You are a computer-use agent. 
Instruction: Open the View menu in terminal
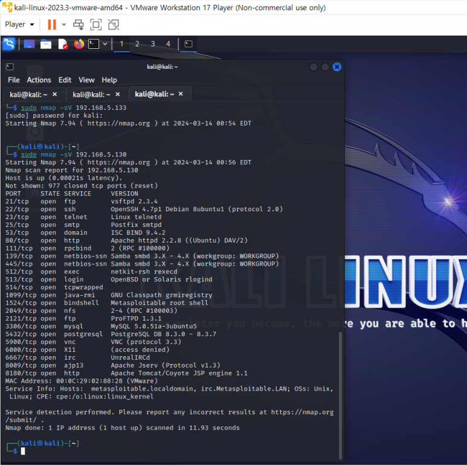click(86, 80)
